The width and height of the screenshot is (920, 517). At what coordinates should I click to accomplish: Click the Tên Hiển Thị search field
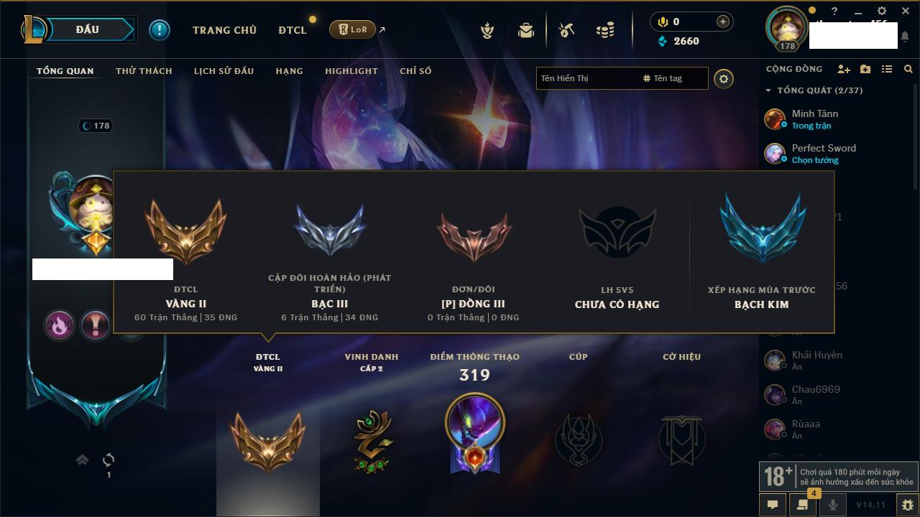[x=588, y=78]
